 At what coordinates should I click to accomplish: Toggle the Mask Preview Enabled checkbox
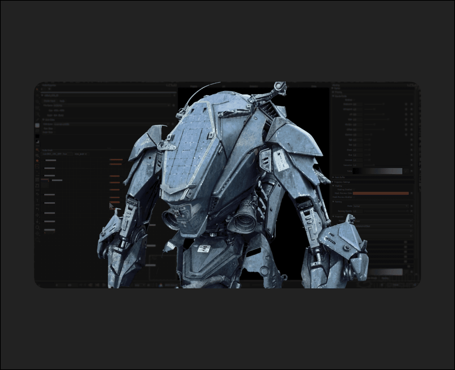point(354,197)
